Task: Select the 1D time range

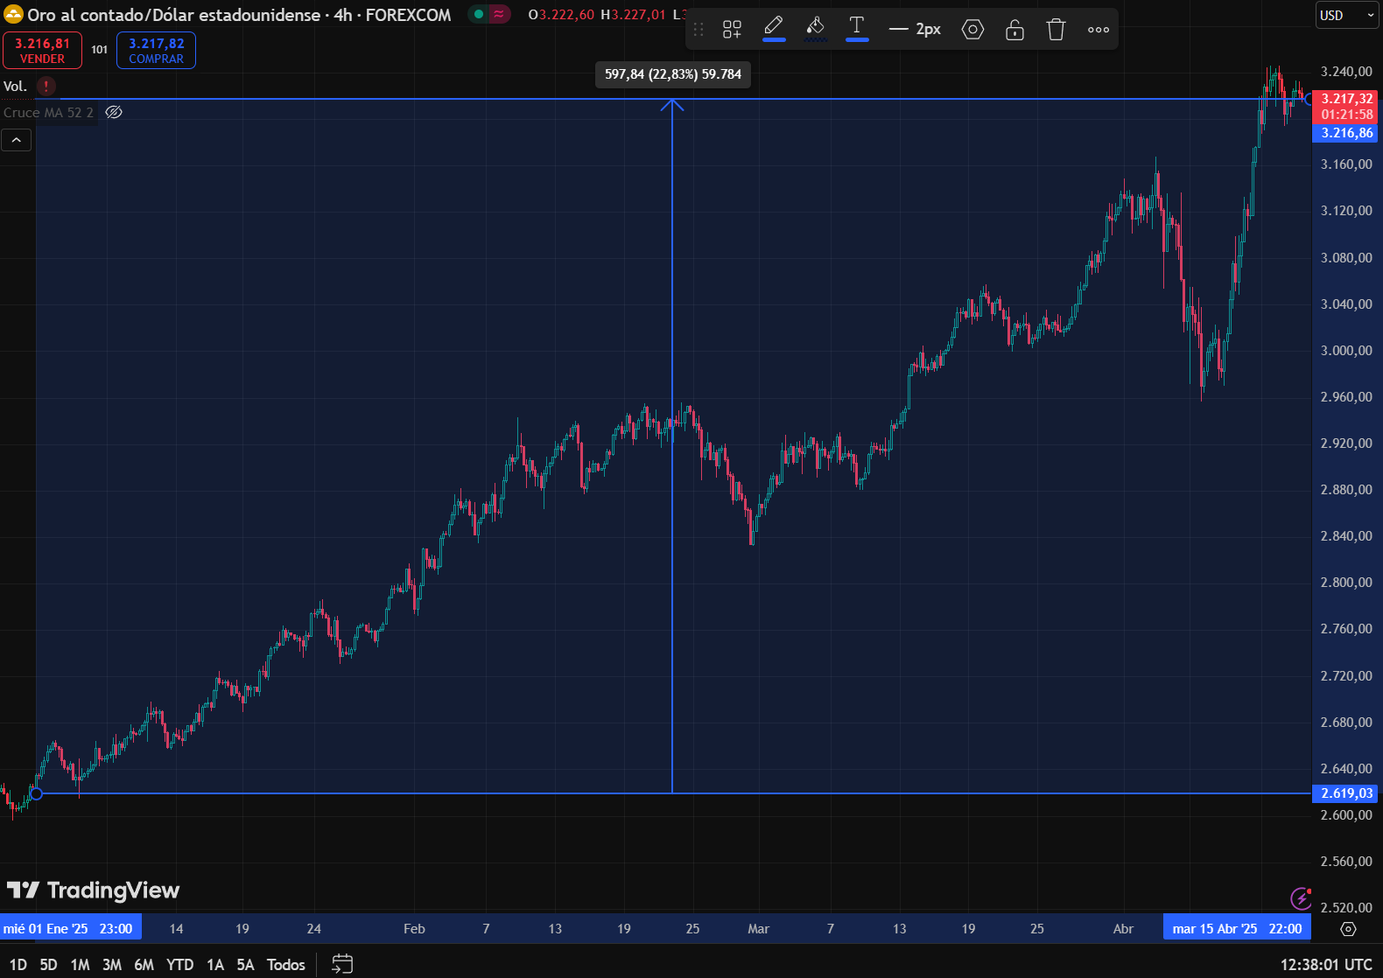Action: pyautogui.click(x=18, y=964)
